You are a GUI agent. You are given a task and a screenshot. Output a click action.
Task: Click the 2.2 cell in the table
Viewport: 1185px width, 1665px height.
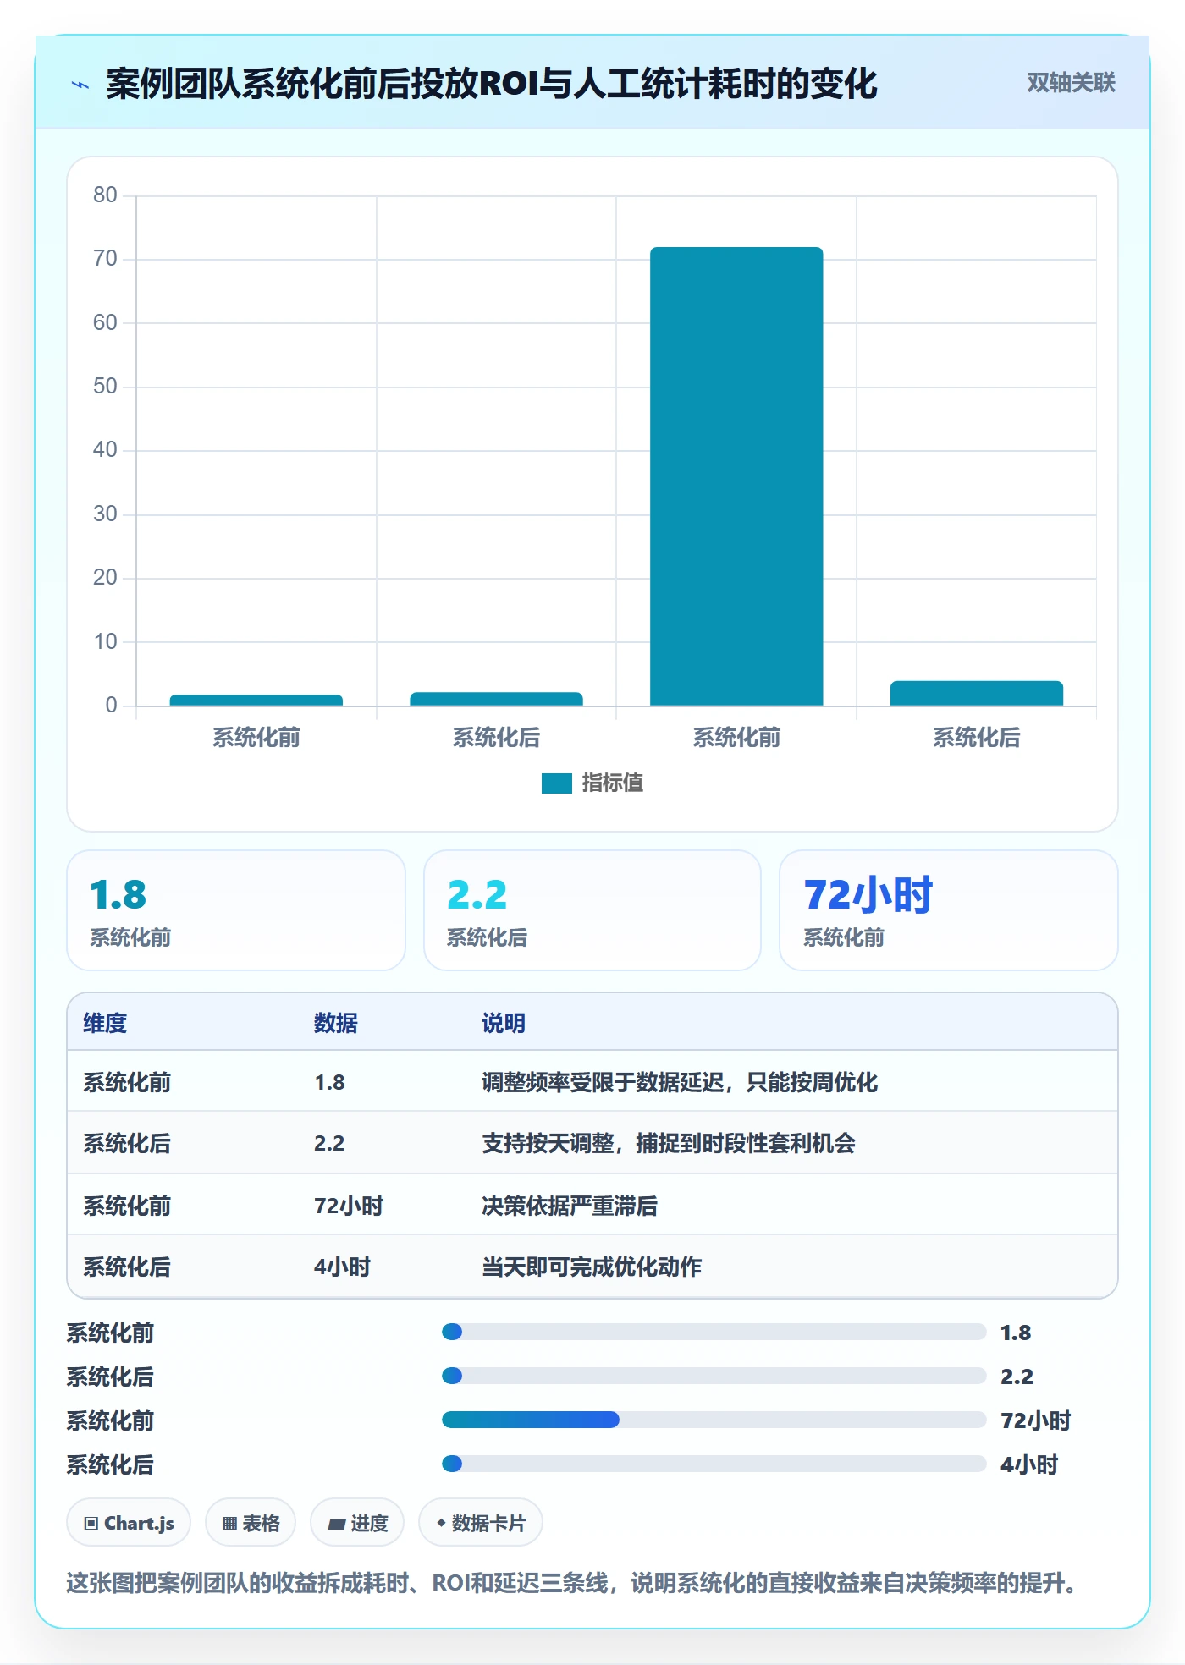pos(329,1143)
